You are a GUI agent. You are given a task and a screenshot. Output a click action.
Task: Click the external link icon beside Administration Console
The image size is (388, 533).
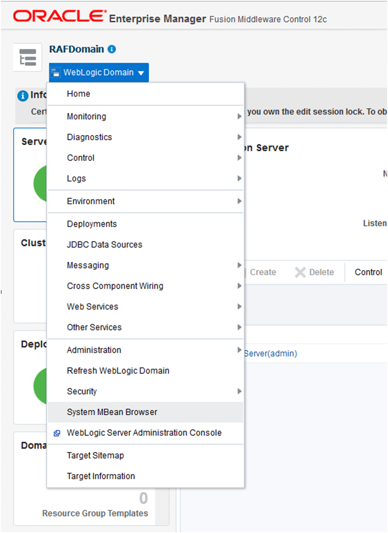[57, 433]
